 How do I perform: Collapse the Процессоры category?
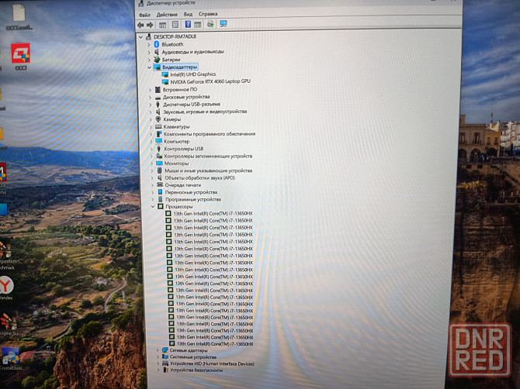(152, 207)
